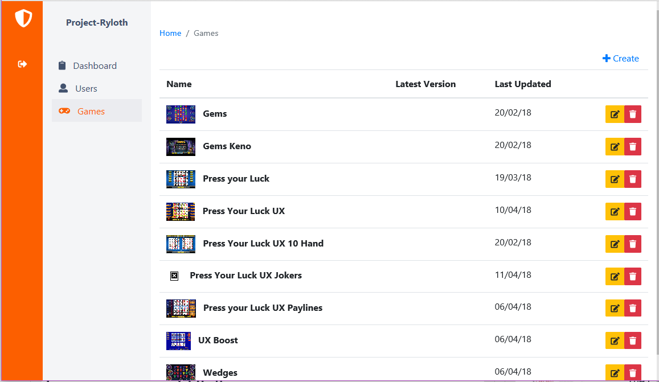This screenshot has width=659, height=382.
Task: Click the Gems game thumbnail
Action: coord(181,114)
